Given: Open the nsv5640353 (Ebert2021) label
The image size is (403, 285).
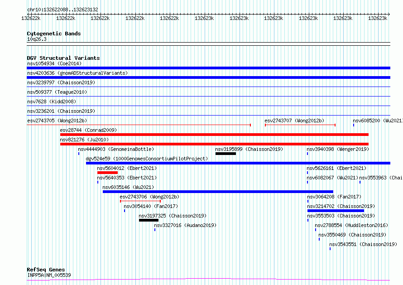Looking at the screenshot, I should pos(127,178).
